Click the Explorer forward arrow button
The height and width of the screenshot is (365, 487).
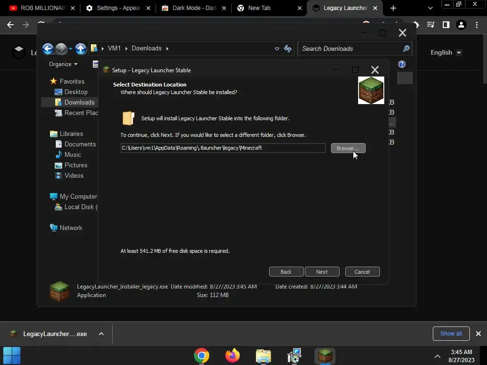(61, 49)
